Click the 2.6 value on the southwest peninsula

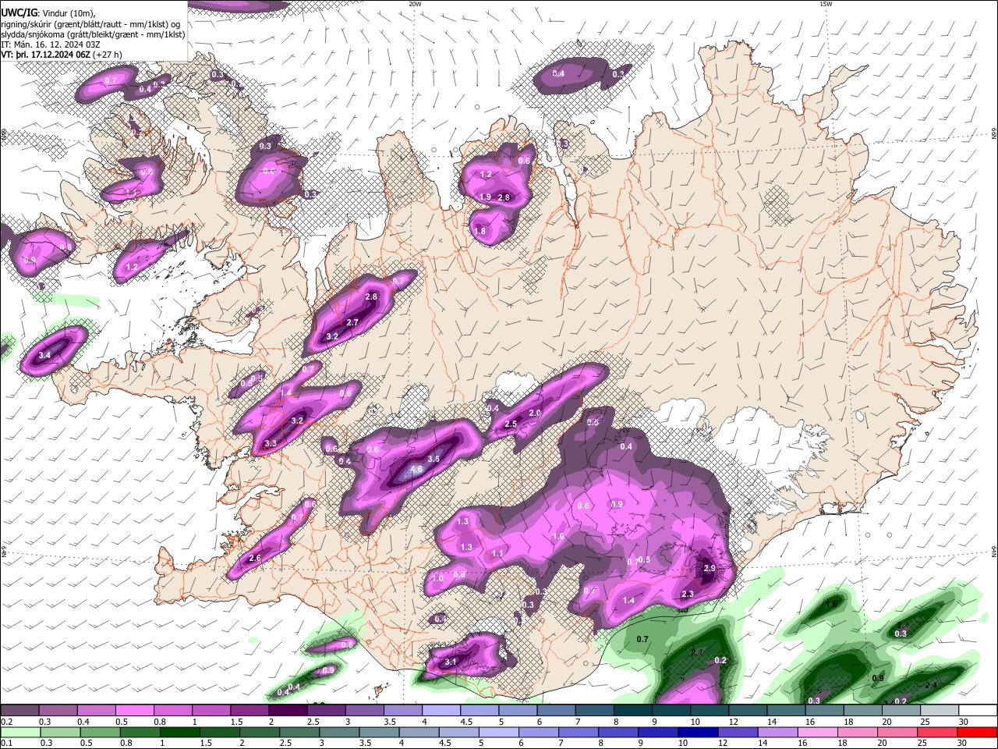(255, 559)
